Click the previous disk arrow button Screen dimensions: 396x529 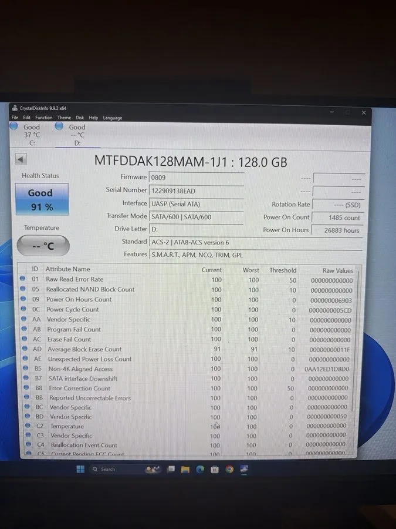[21, 159]
